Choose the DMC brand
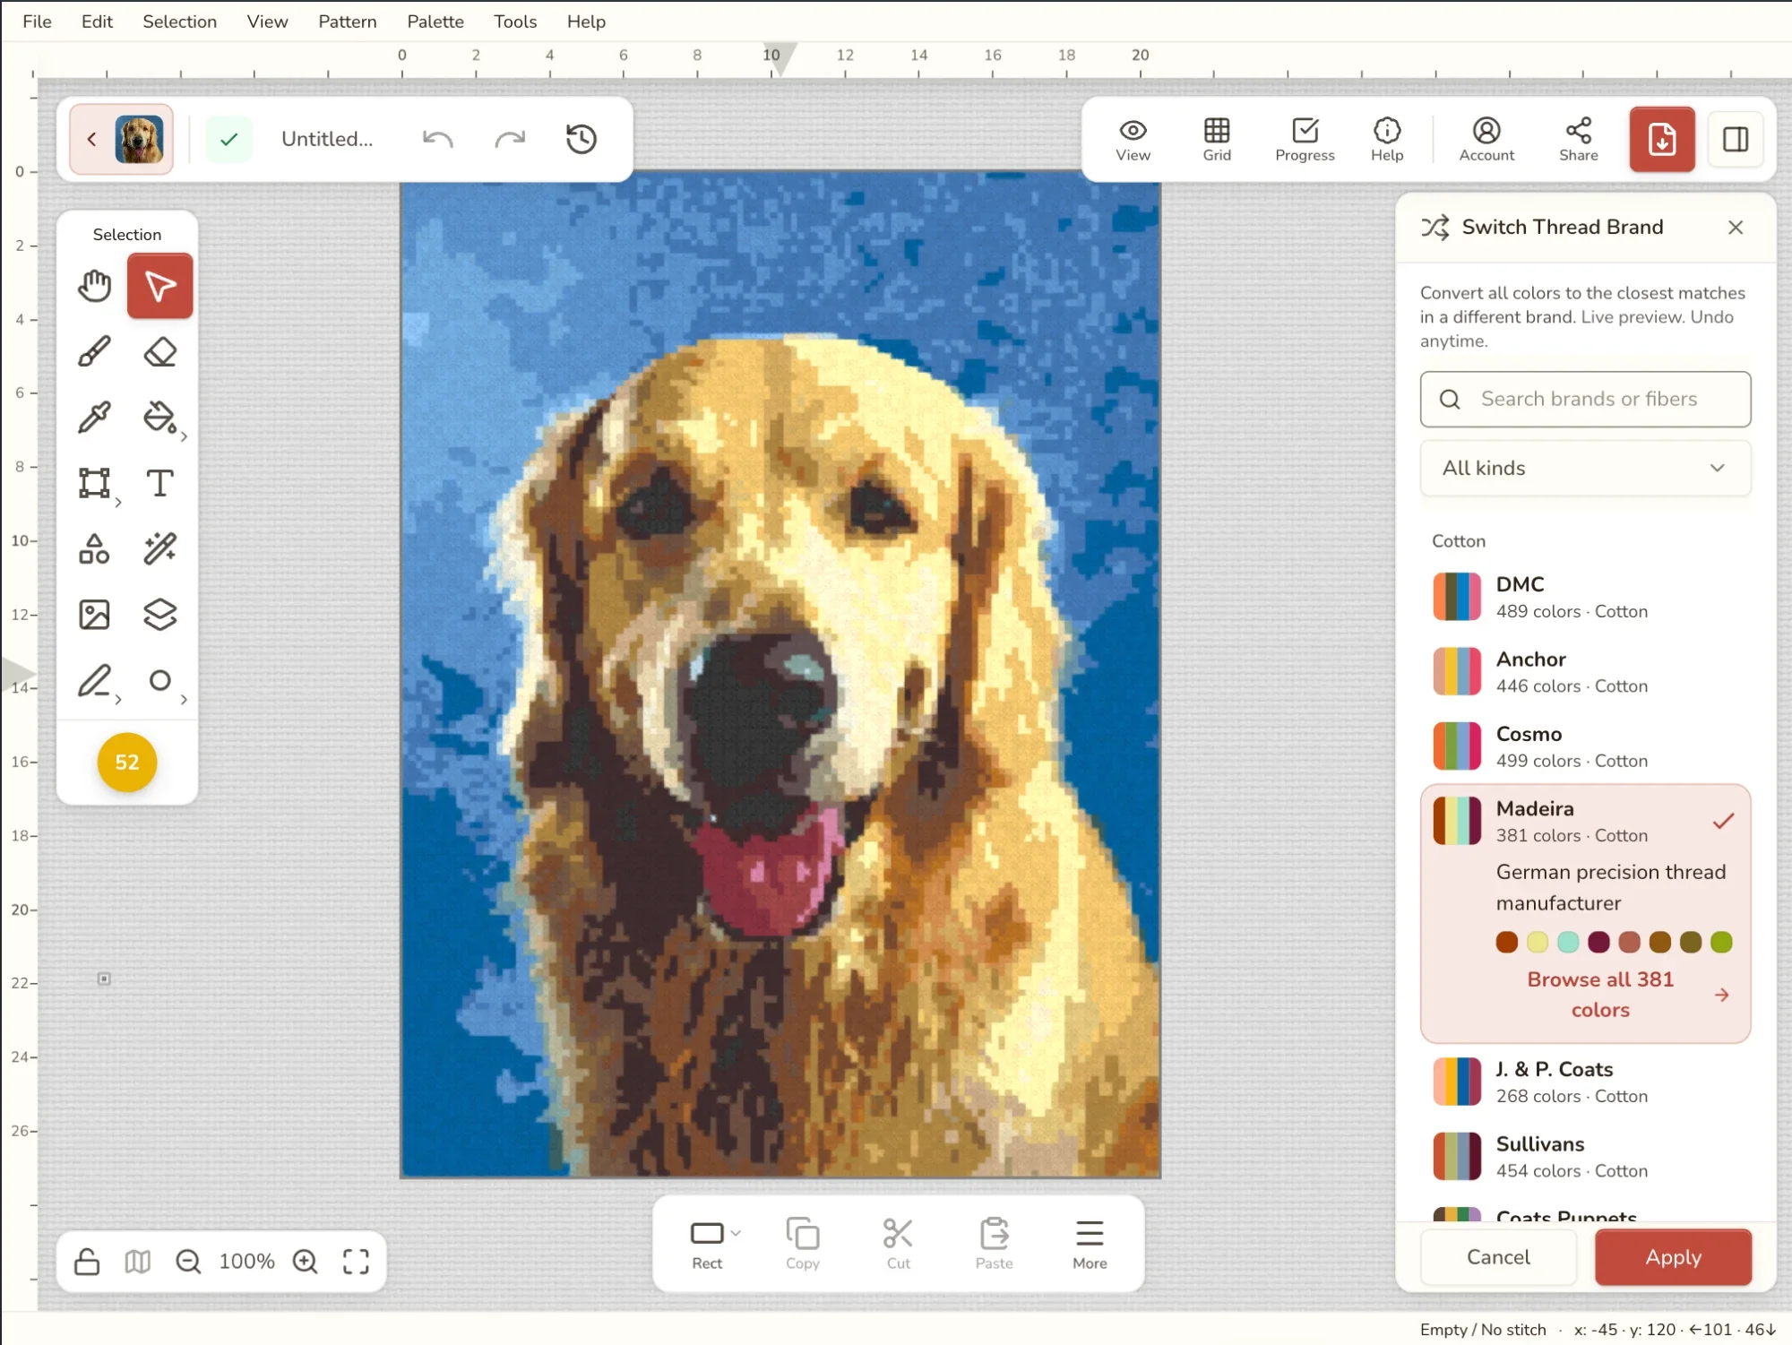The height and width of the screenshot is (1345, 1792). pyautogui.click(x=1585, y=597)
